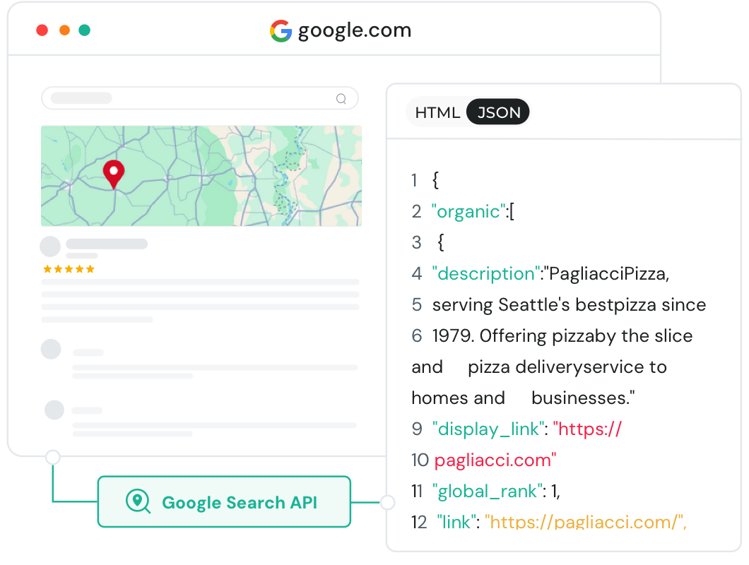Click the green traffic-light dot
The height and width of the screenshot is (565, 749).
click(x=85, y=30)
